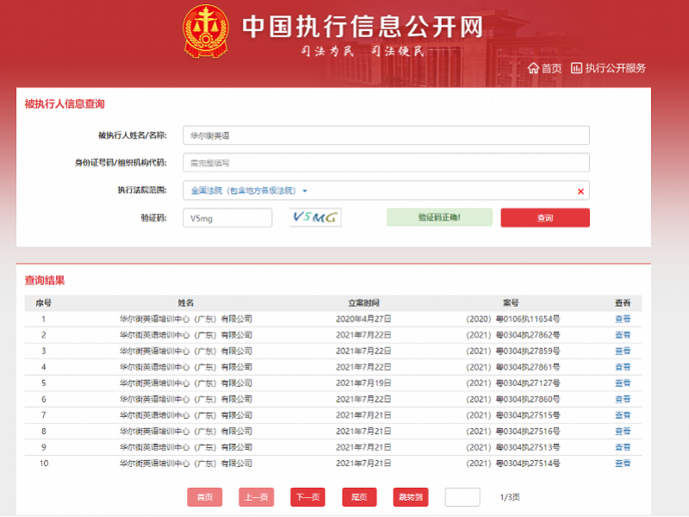This screenshot has width=689, height=517.
Task: Open the 查看 link on the first result row
Action: click(x=623, y=318)
